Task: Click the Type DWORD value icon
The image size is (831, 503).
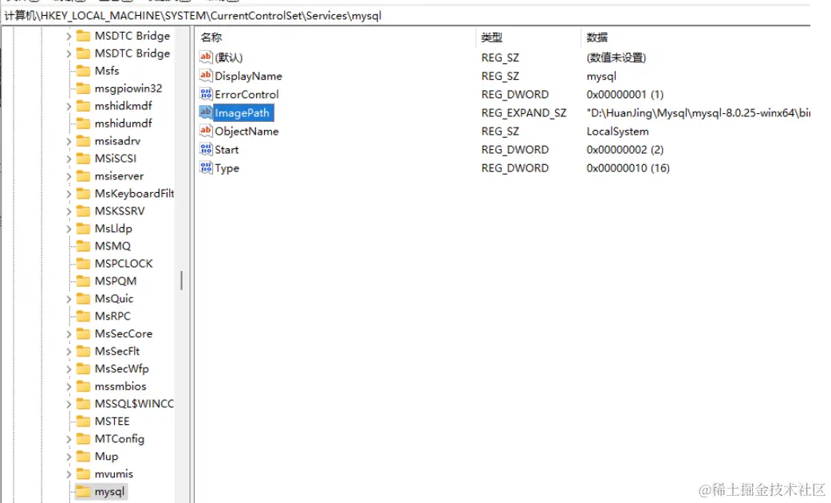Action: [206, 168]
